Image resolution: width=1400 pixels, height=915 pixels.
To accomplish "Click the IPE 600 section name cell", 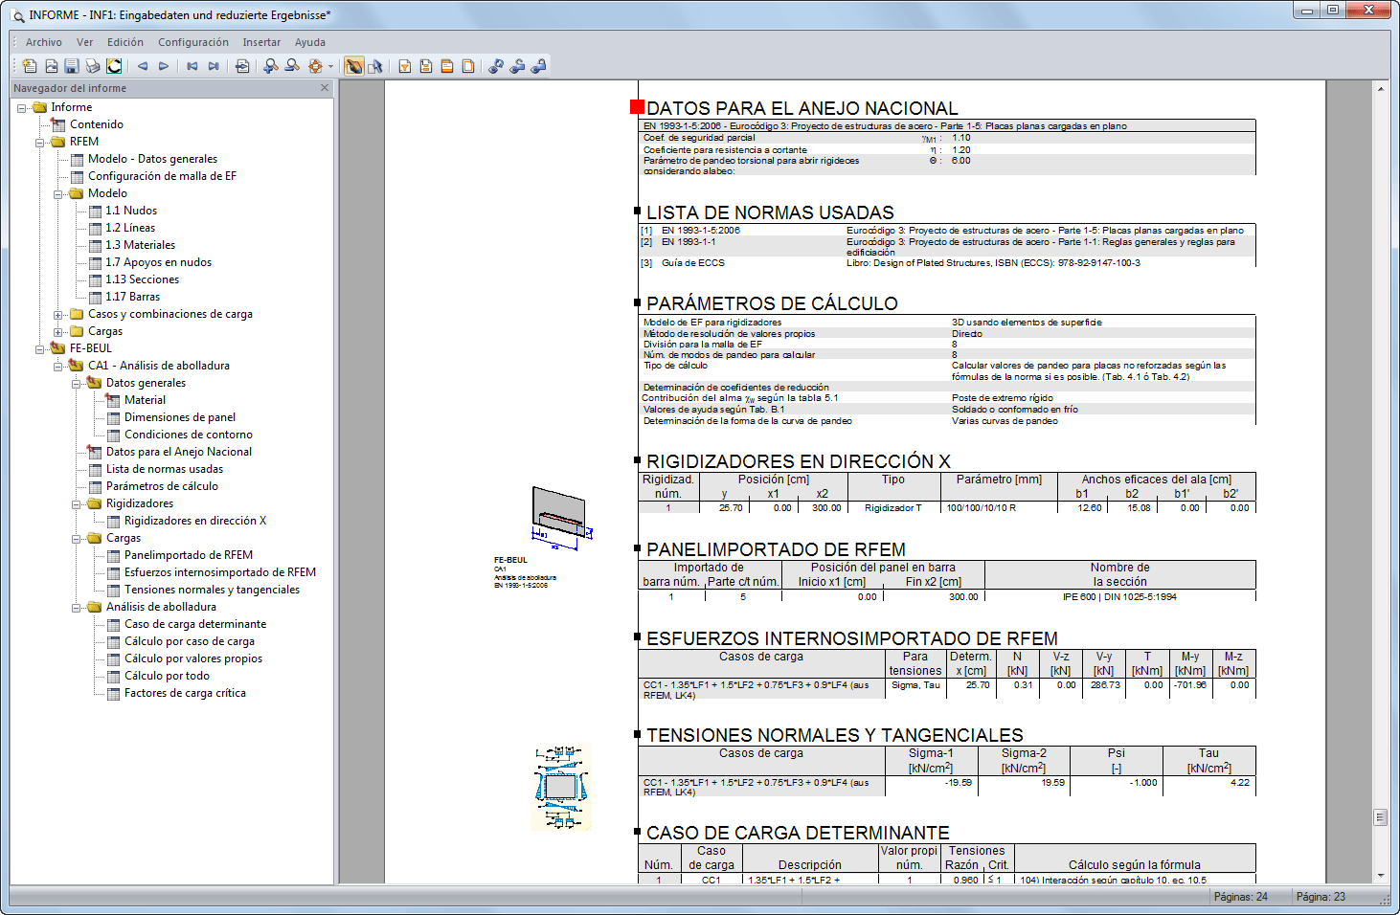I will point(1119,596).
